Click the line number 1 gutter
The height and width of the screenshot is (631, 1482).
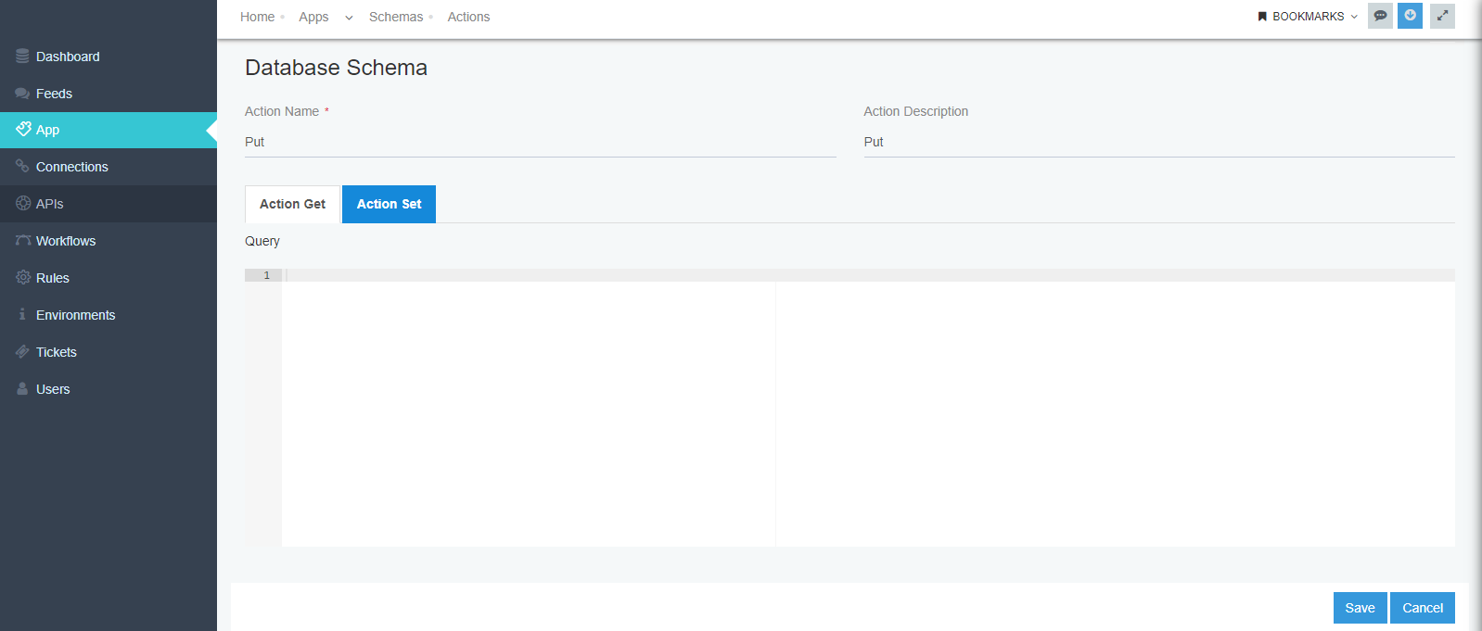[x=263, y=275]
